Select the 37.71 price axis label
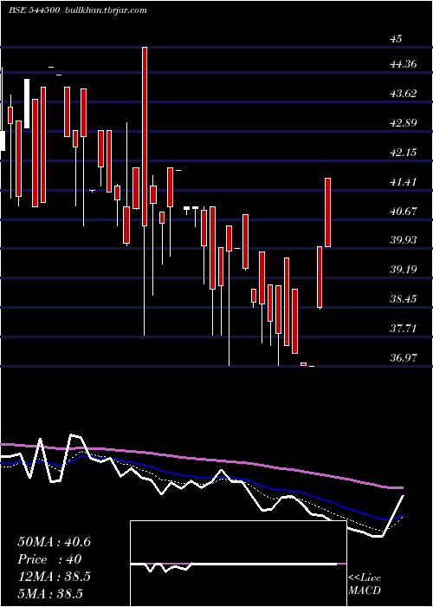Screen dimensions: 433x607 click(404, 328)
